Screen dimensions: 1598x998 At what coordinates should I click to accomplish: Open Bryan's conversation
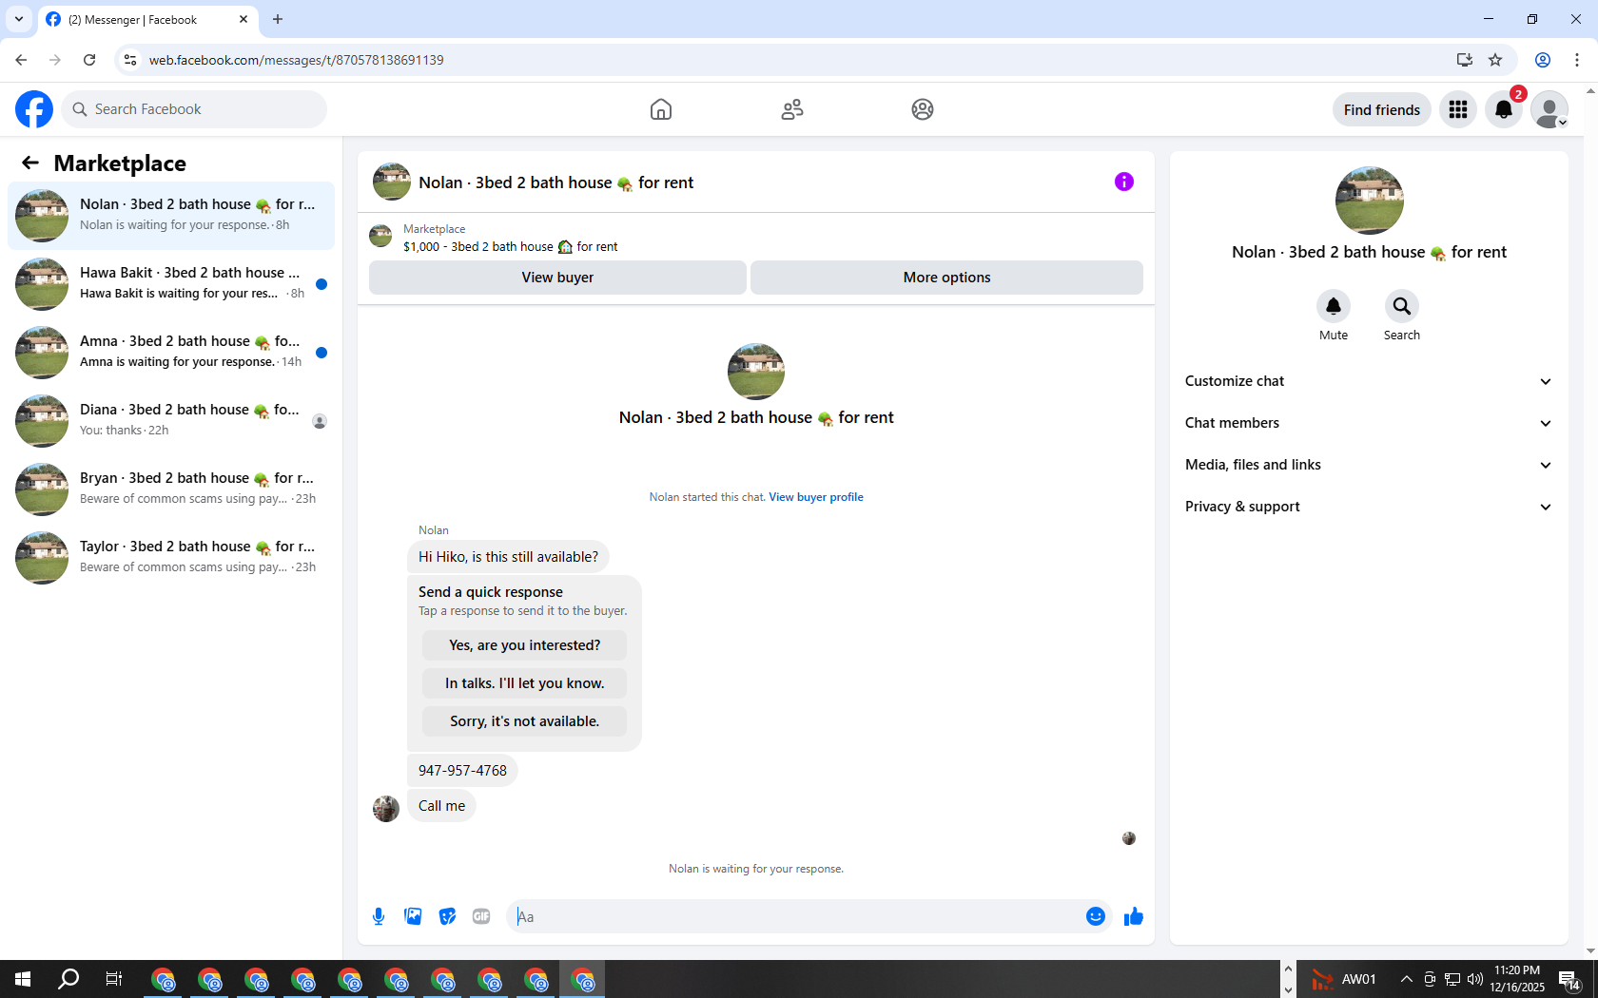[x=171, y=489]
